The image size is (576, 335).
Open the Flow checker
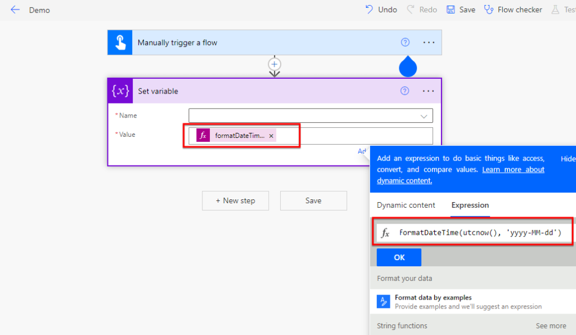pos(513,10)
